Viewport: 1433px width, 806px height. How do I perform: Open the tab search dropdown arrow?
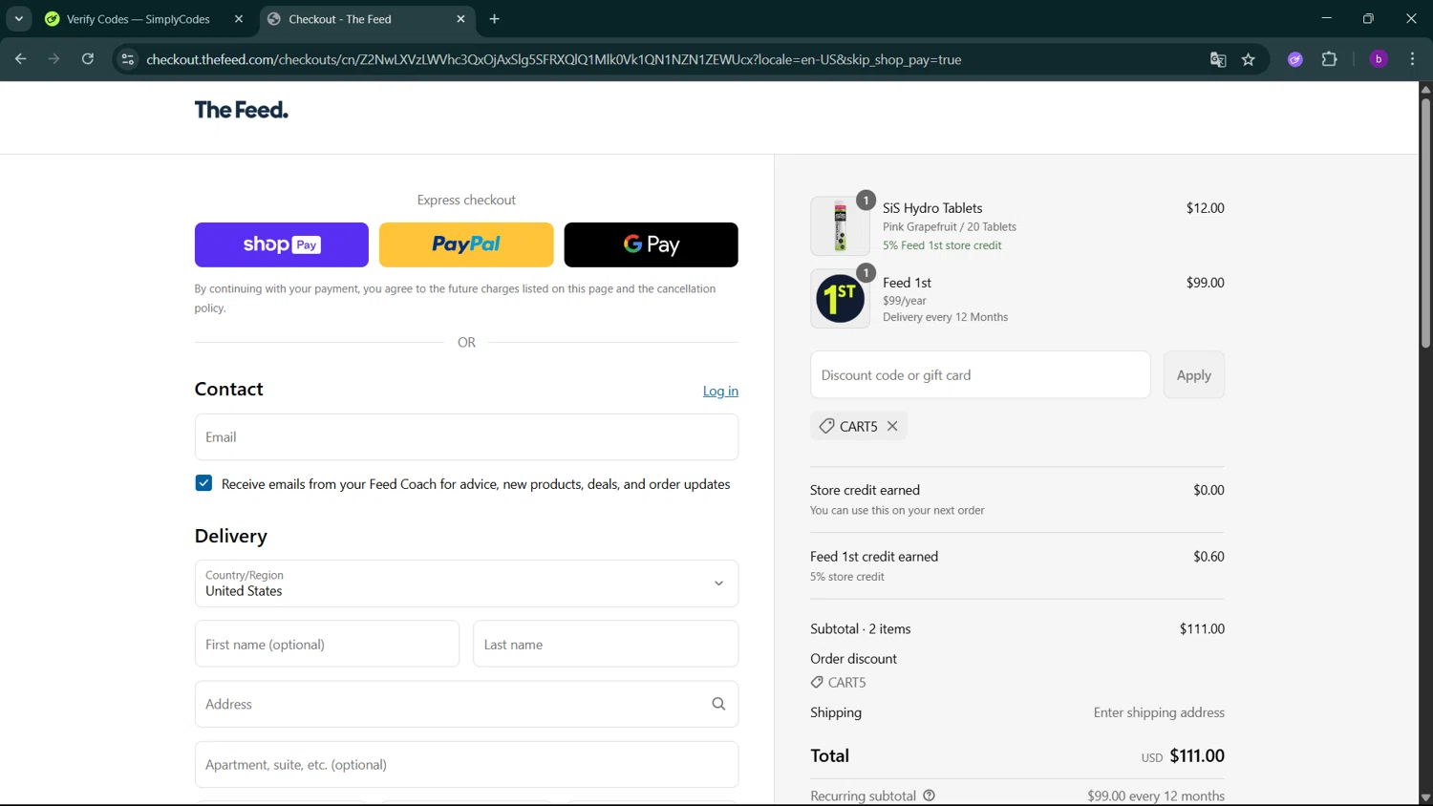(x=18, y=19)
